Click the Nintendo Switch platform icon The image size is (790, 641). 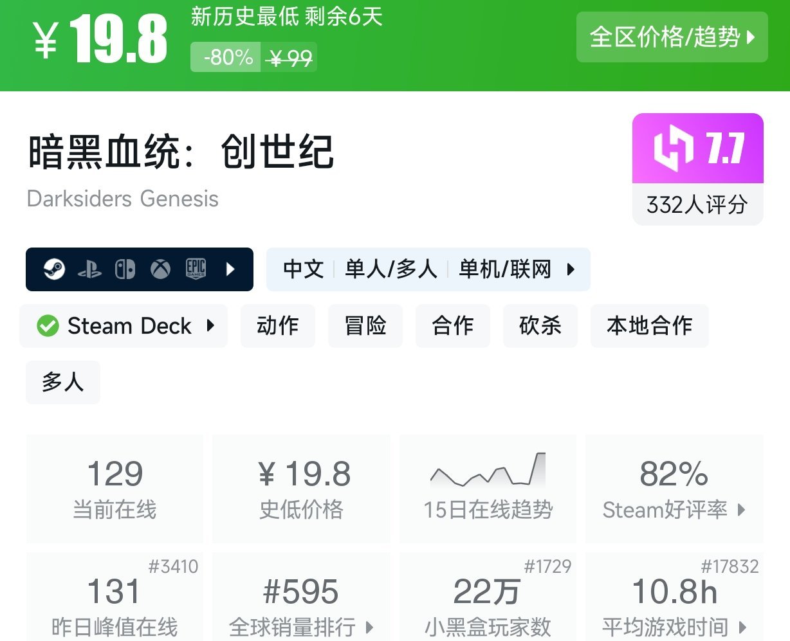(125, 269)
